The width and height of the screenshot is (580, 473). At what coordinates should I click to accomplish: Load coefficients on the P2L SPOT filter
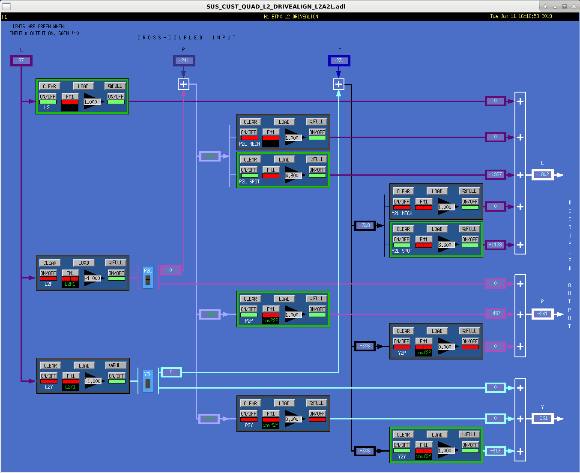284,160
